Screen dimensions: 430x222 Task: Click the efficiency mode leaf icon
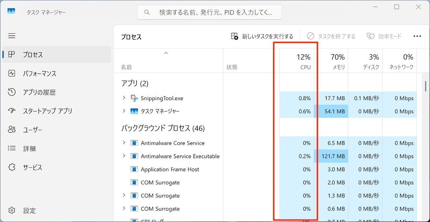(371, 36)
